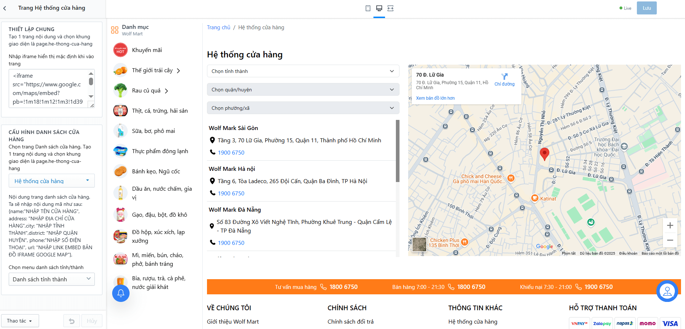Click the MoMo payment logo
This screenshot has width=685, height=329.
[647, 324]
